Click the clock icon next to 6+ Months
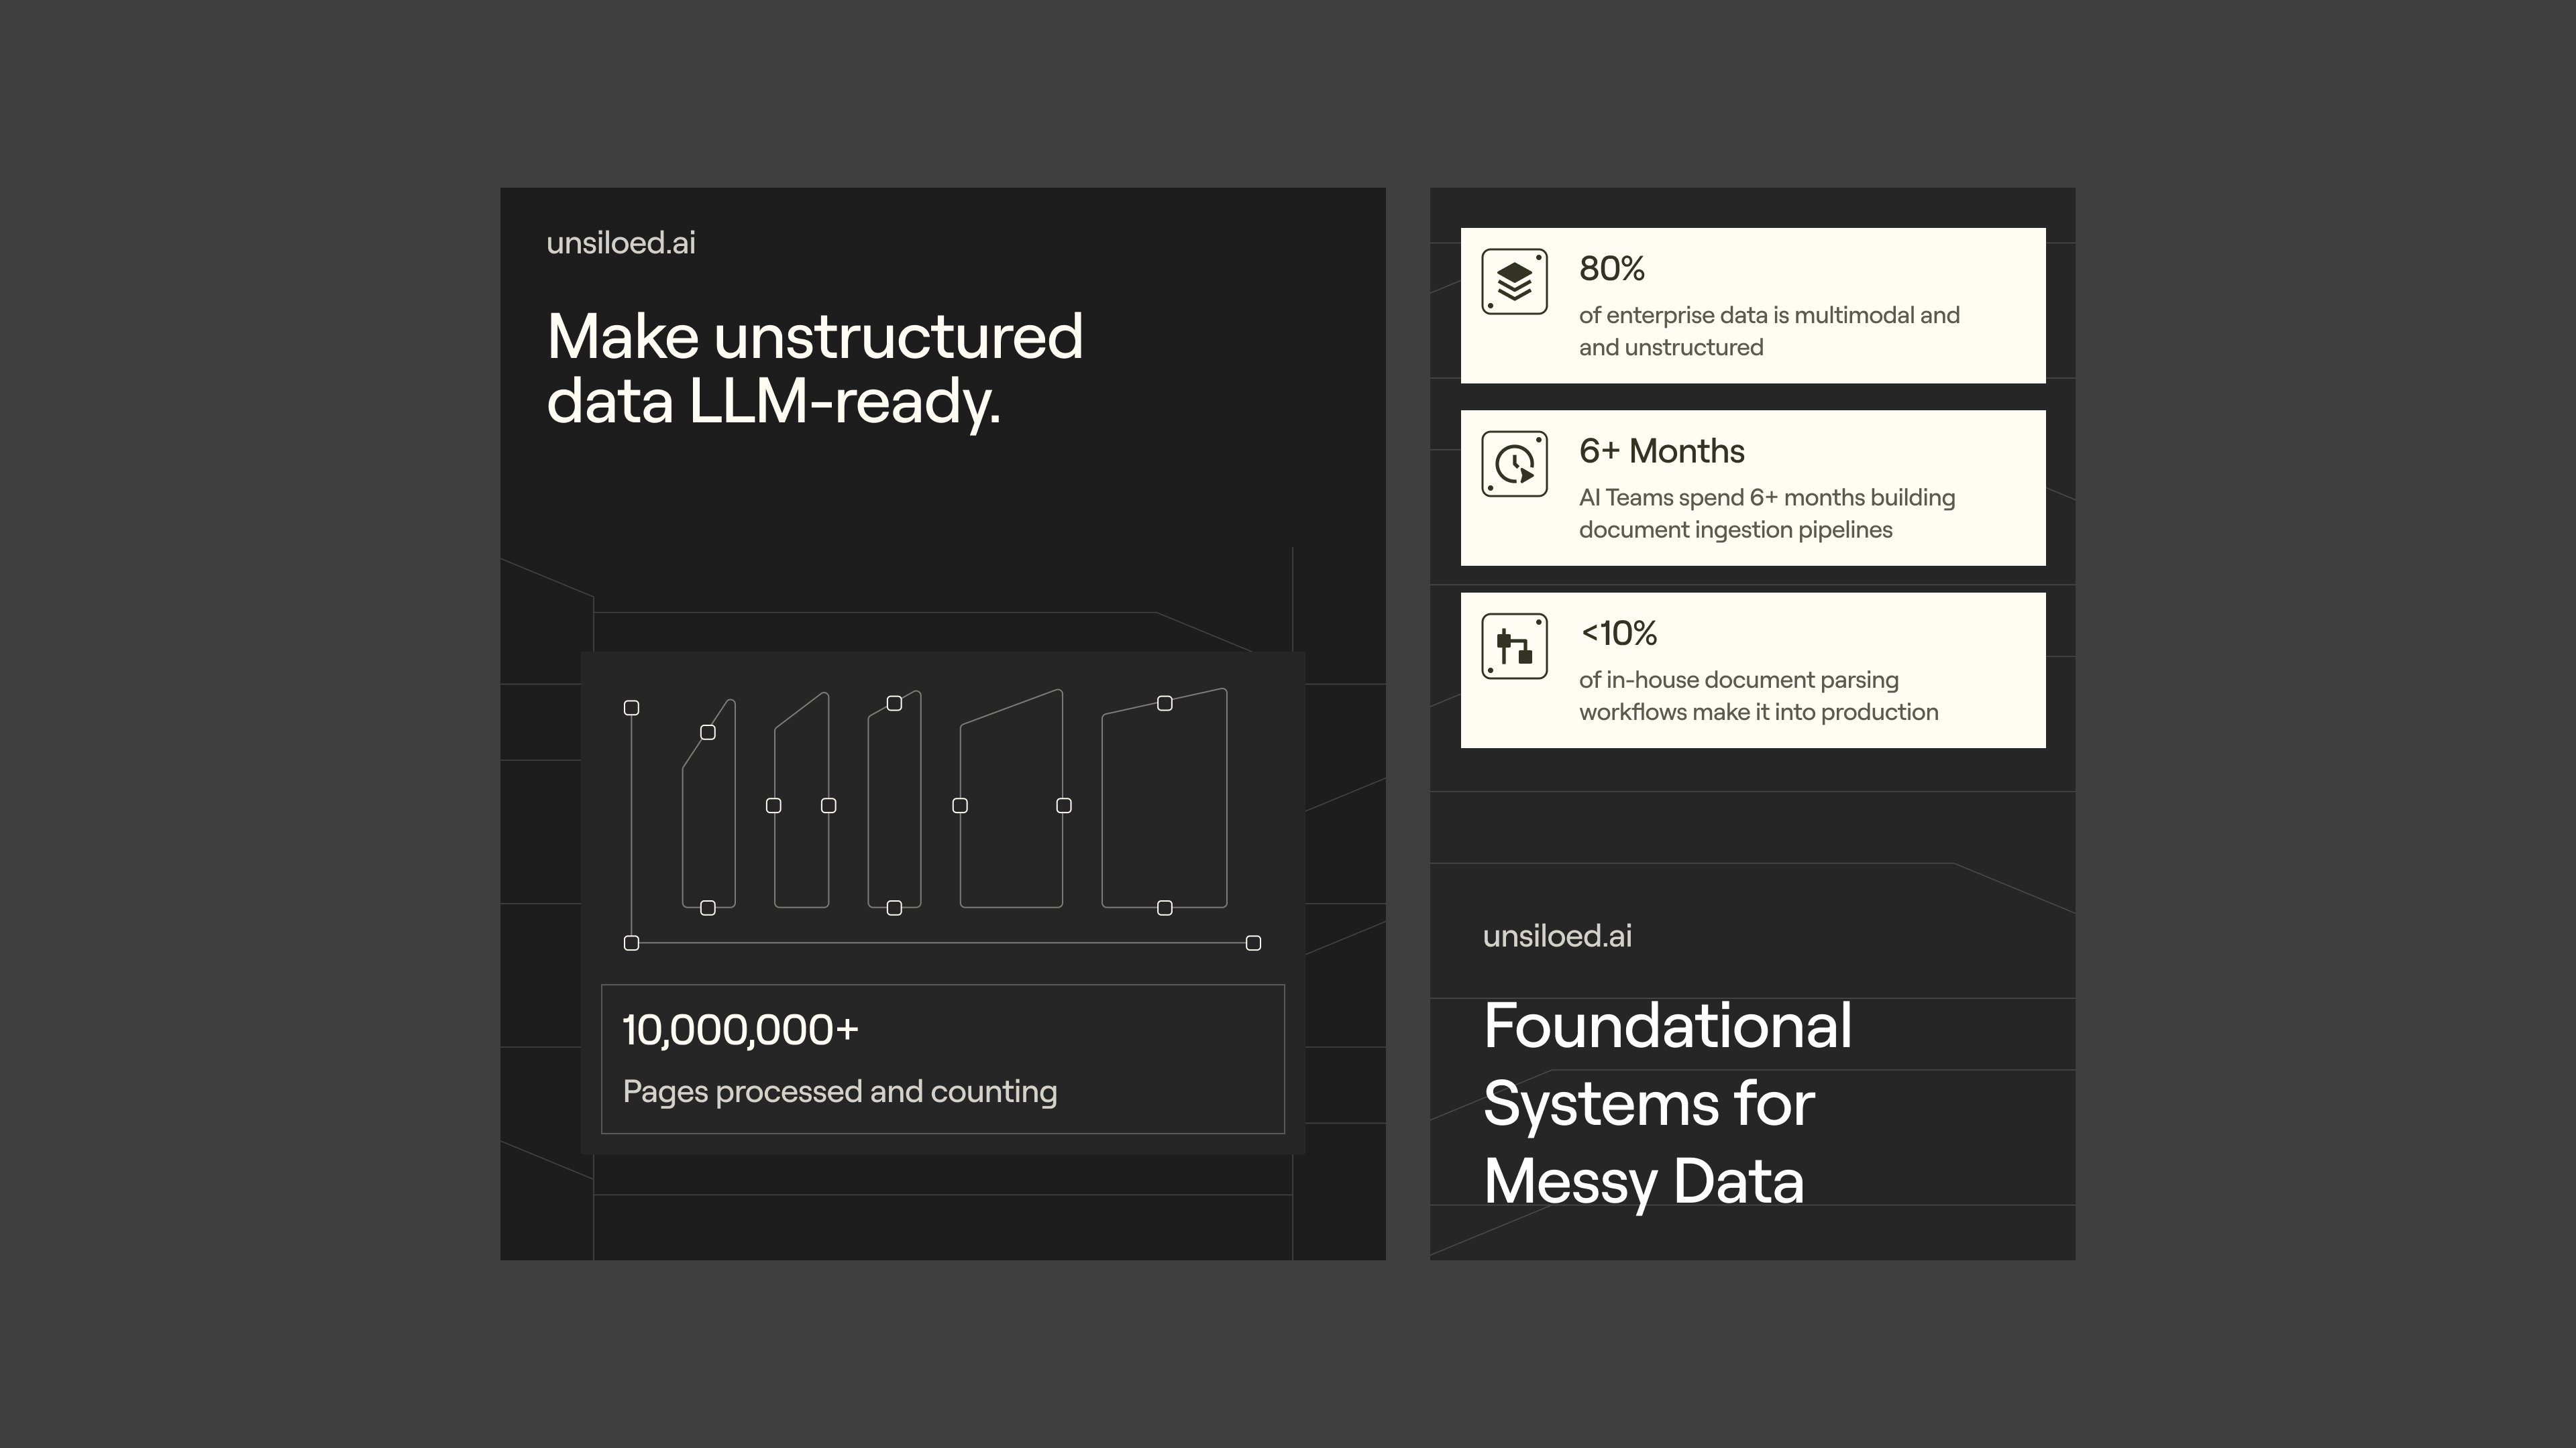The width and height of the screenshot is (2576, 1448). [x=1514, y=464]
